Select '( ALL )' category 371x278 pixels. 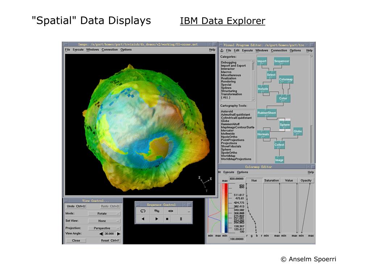[x=225, y=97]
